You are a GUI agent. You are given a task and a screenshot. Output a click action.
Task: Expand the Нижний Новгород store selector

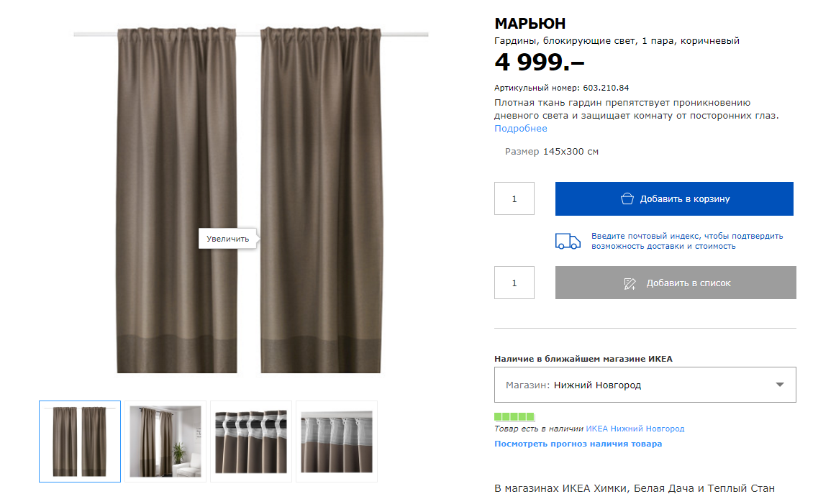click(645, 385)
